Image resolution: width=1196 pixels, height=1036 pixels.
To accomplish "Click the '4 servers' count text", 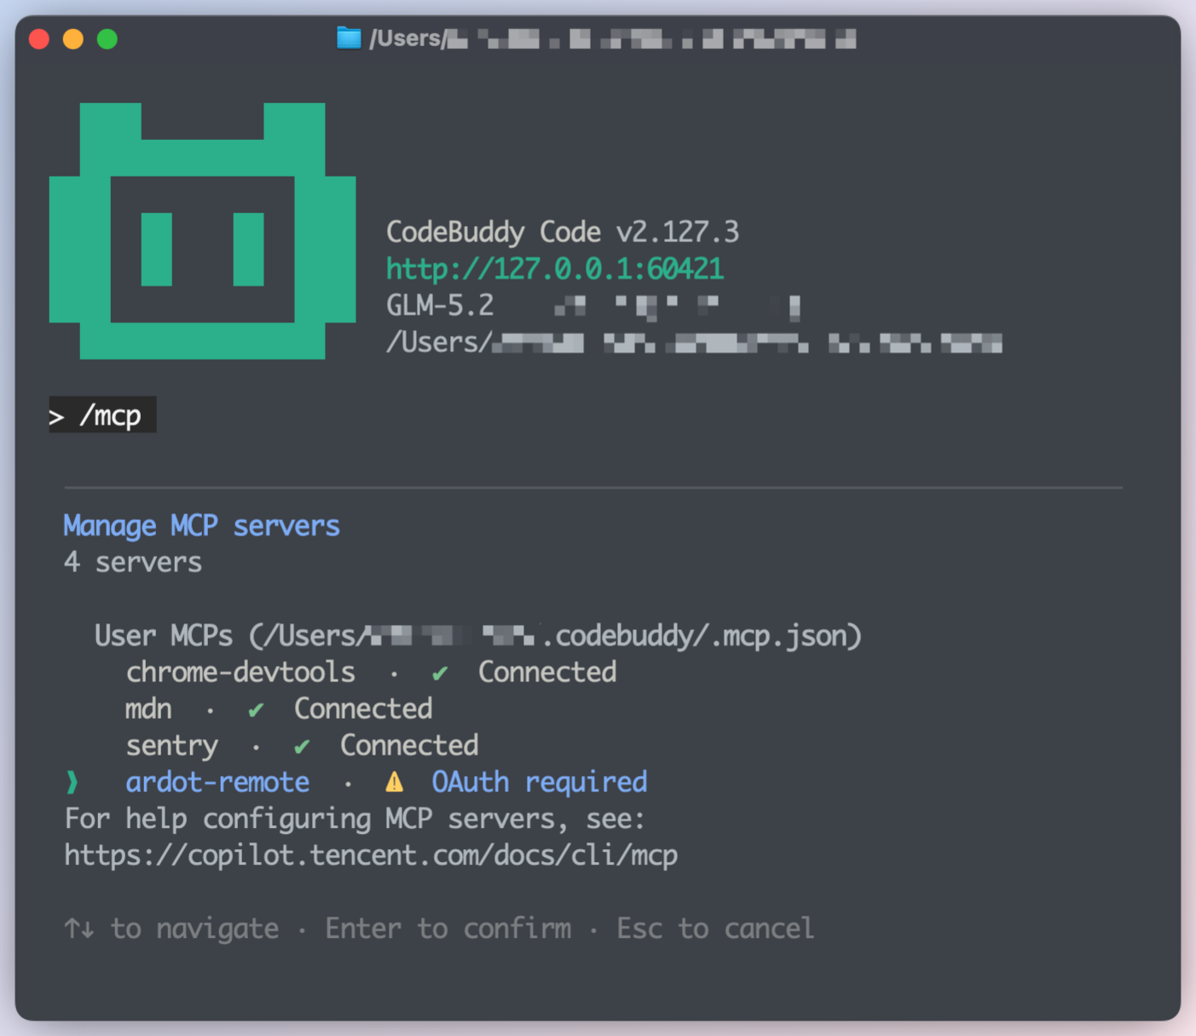I will (133, 563).
